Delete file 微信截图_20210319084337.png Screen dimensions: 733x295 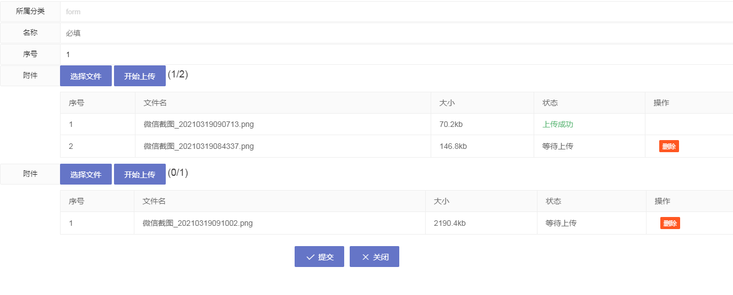click(669, 146)
